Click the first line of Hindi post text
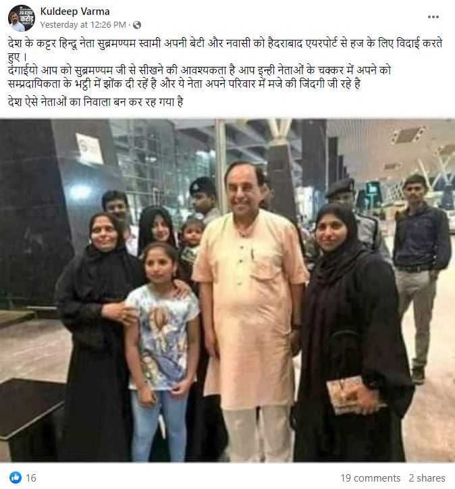Screen dimensions: 455x489 click(x=225, y=43)
